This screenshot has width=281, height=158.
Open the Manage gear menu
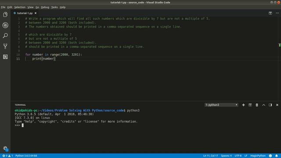[x=5, y=148]
